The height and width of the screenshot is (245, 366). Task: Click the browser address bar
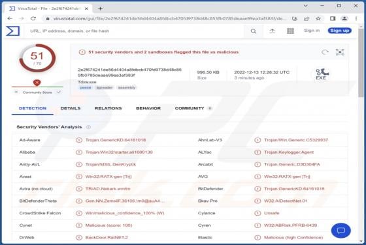(167, 18)
